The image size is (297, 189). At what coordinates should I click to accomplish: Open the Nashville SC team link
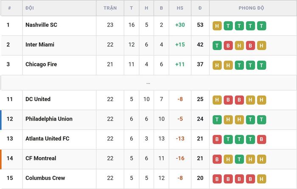coord(41,25)
